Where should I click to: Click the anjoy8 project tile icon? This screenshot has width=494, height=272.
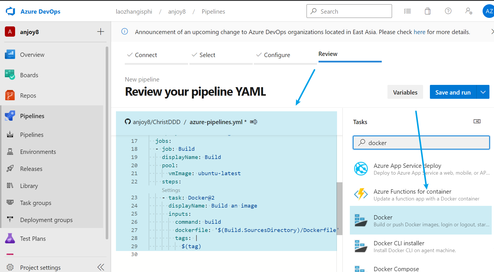[10, 32]
